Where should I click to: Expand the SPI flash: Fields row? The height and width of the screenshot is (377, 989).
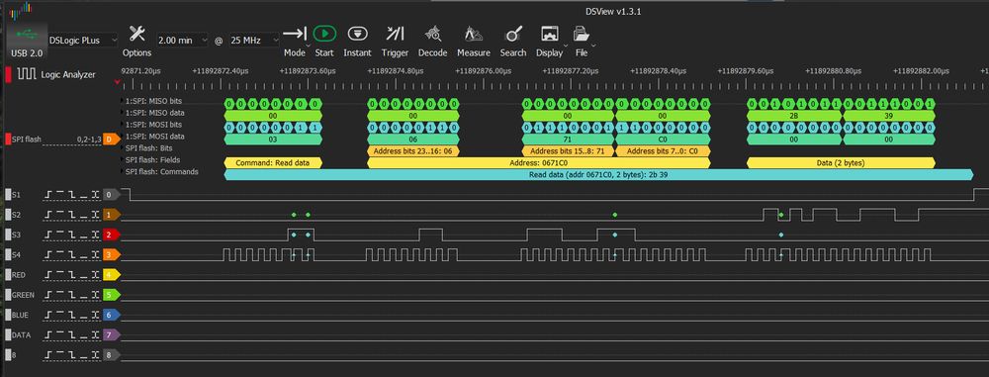tap(123, 159)
